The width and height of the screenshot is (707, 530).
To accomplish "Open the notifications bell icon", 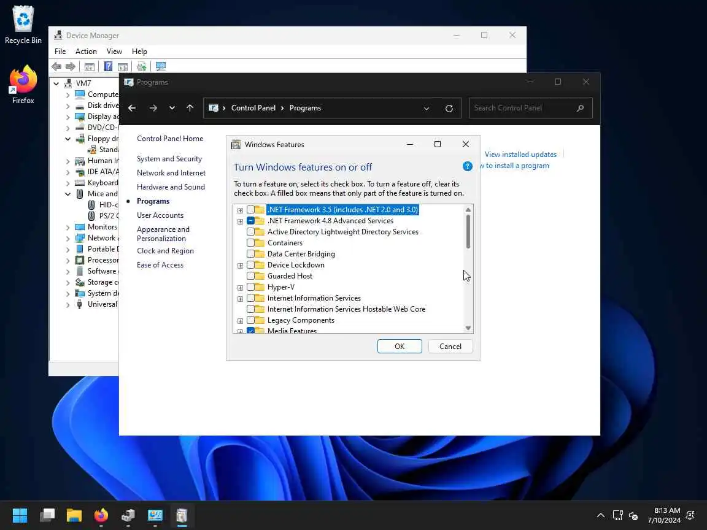I will click(x=690, y=515).
